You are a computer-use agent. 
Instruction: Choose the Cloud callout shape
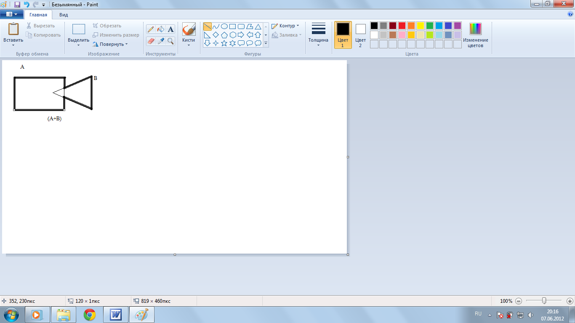(258, 43)
